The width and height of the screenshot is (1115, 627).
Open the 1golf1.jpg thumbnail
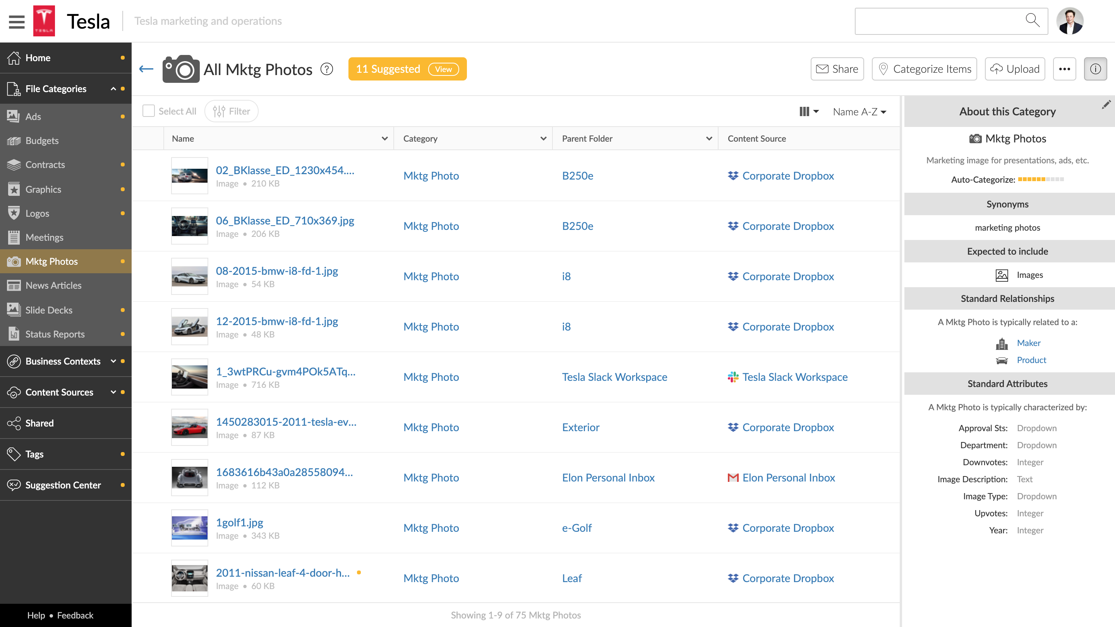click(x=190, y=528)
